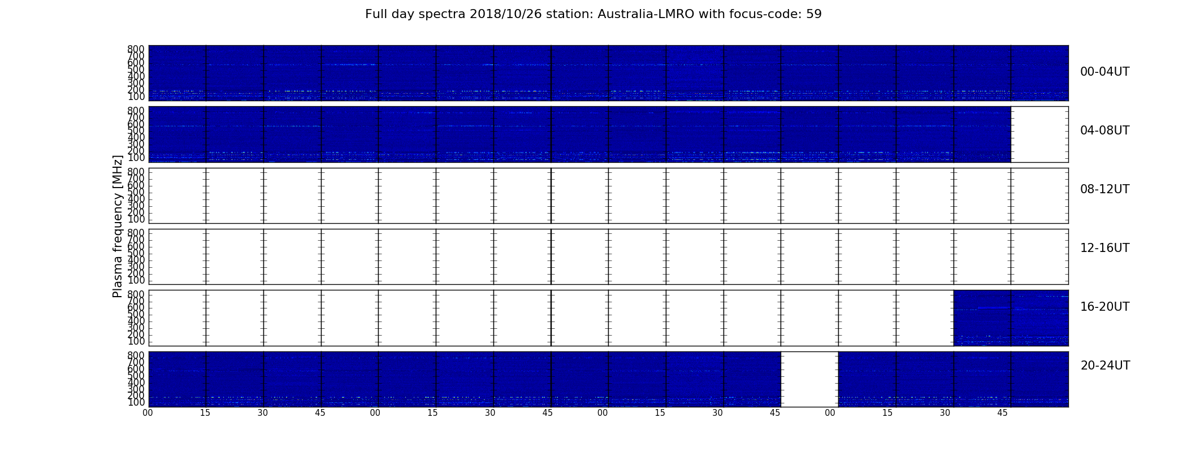
Task: Click the 04-08UT spectrogram data area
Action: [x=579, y=134]
